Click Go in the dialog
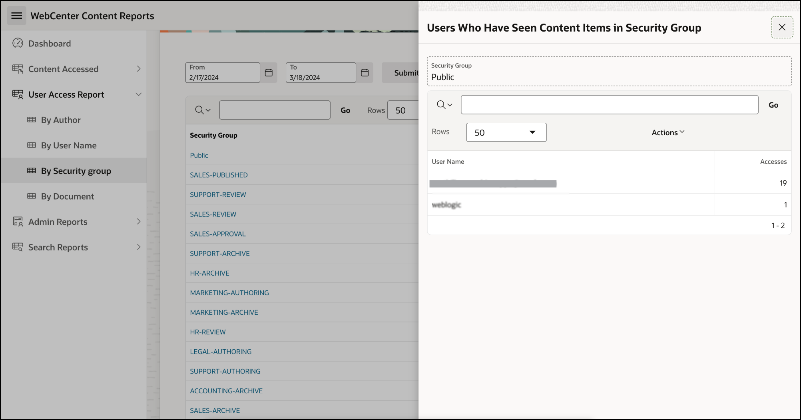Viewport: 801px width, 420px height. click(773, 105)
